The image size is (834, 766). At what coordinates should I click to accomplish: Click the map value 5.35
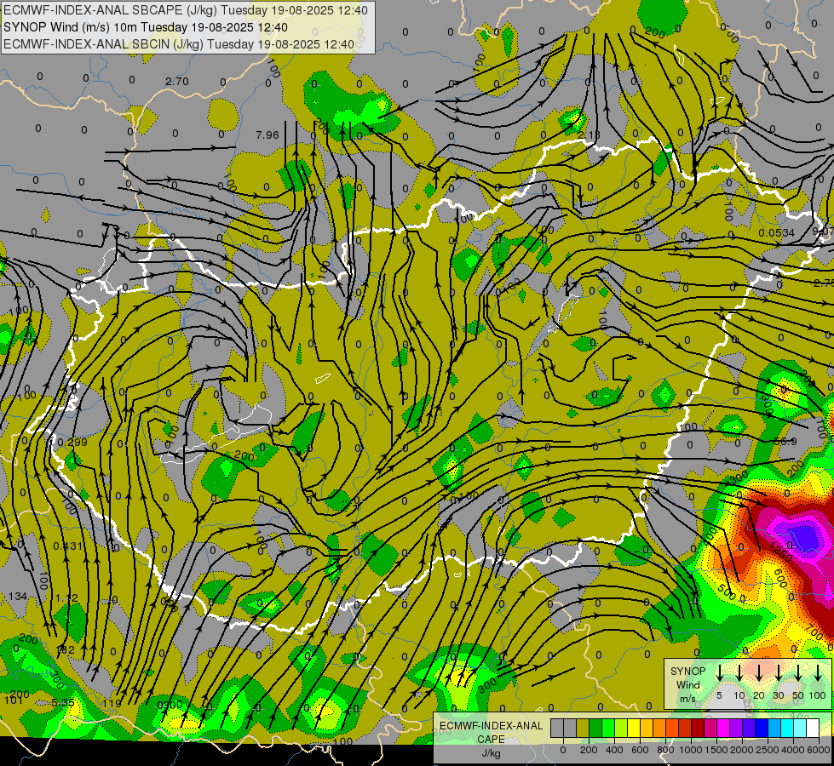pyautogui.click(x=63, y=703)
